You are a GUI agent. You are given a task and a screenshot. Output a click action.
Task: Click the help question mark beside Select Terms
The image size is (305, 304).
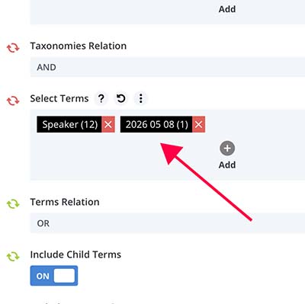point(101,98)
